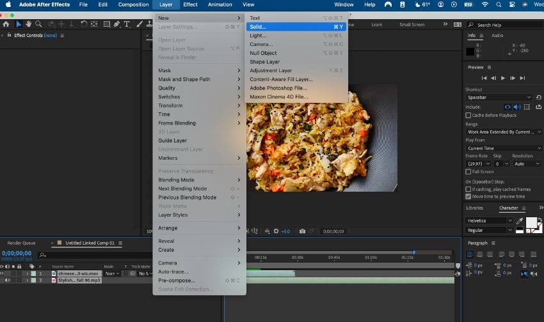Viewport: 544px width, 322px height.
Task: Select center align text in Paragraph
Action: pyautogui.click(x=479, y=254)
